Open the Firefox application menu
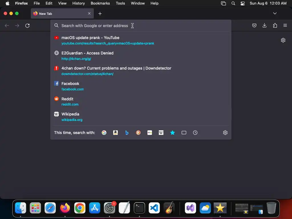 point(21,3)
